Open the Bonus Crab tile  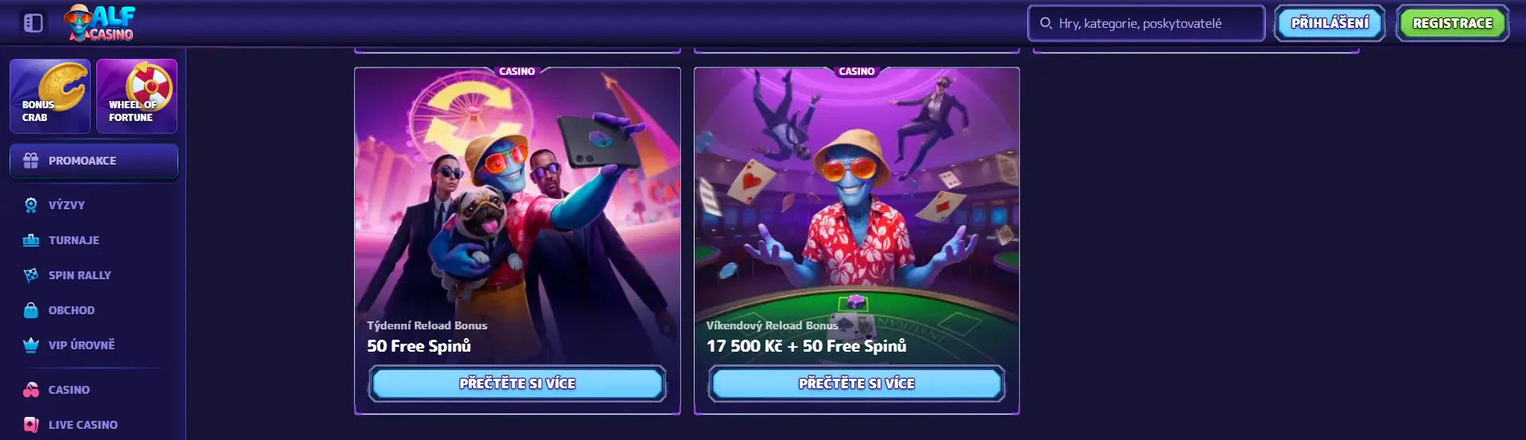50,96
